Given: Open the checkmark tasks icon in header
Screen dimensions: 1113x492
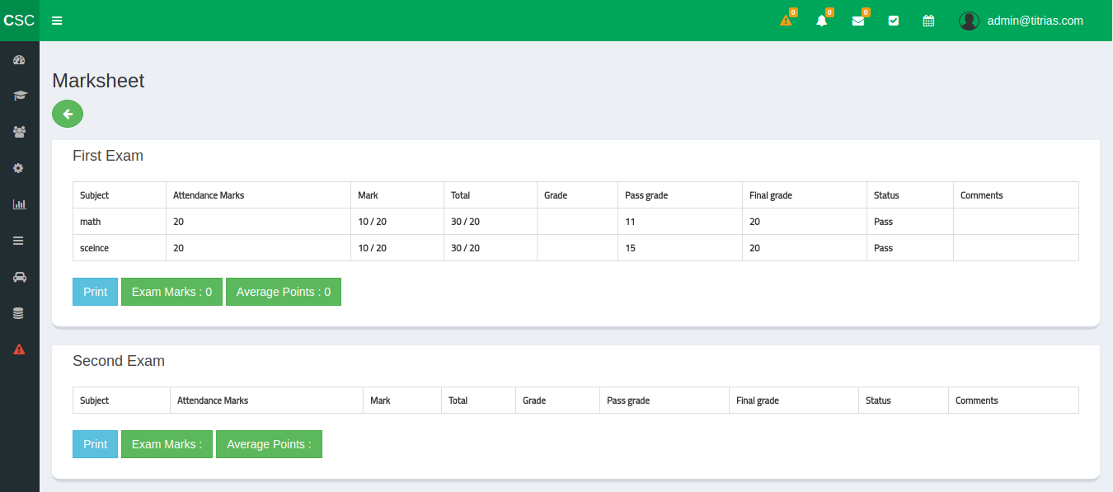Looking at the screenshot, I should pyautogui.click(x=894, y=21).
